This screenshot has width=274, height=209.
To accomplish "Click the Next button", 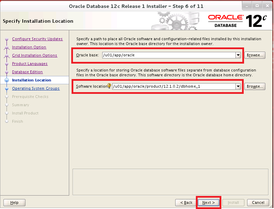I will 209,202.
